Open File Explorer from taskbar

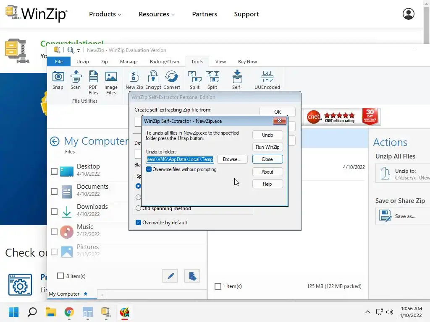coord(51,312)
